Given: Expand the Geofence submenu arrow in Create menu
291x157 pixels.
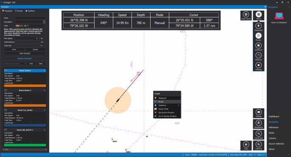Looking at the screenshot, I should [179, 105].
